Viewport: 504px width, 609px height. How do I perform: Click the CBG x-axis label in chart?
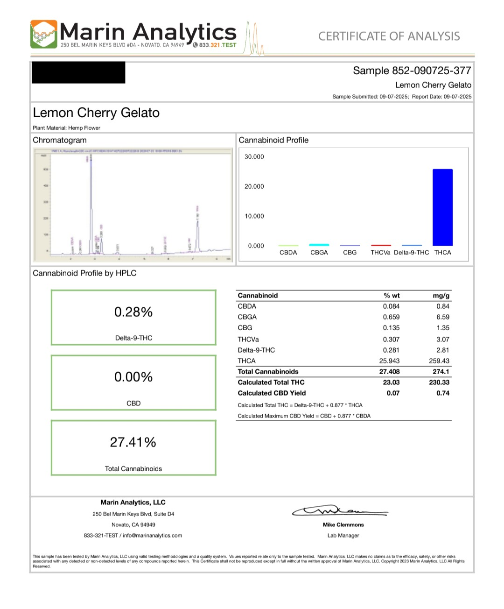click(x=350, y=253)
